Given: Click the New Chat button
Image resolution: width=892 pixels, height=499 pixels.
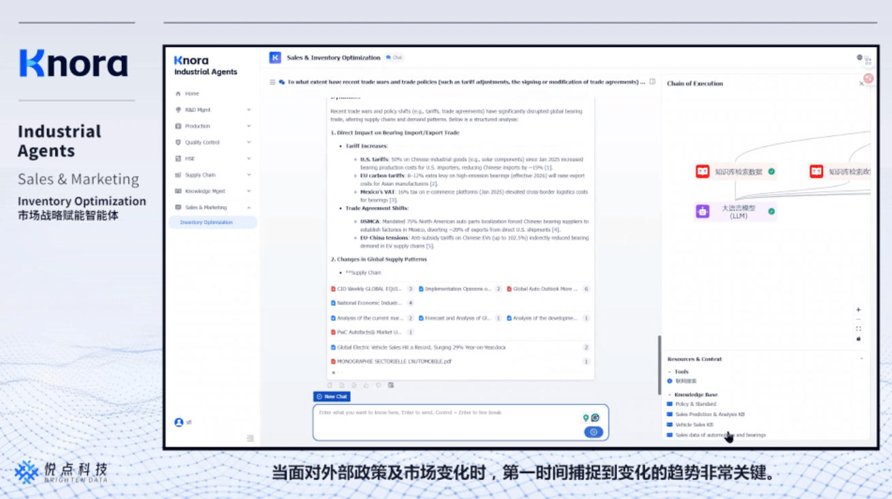Looking at the screenshot, I should tap(332, 396).
